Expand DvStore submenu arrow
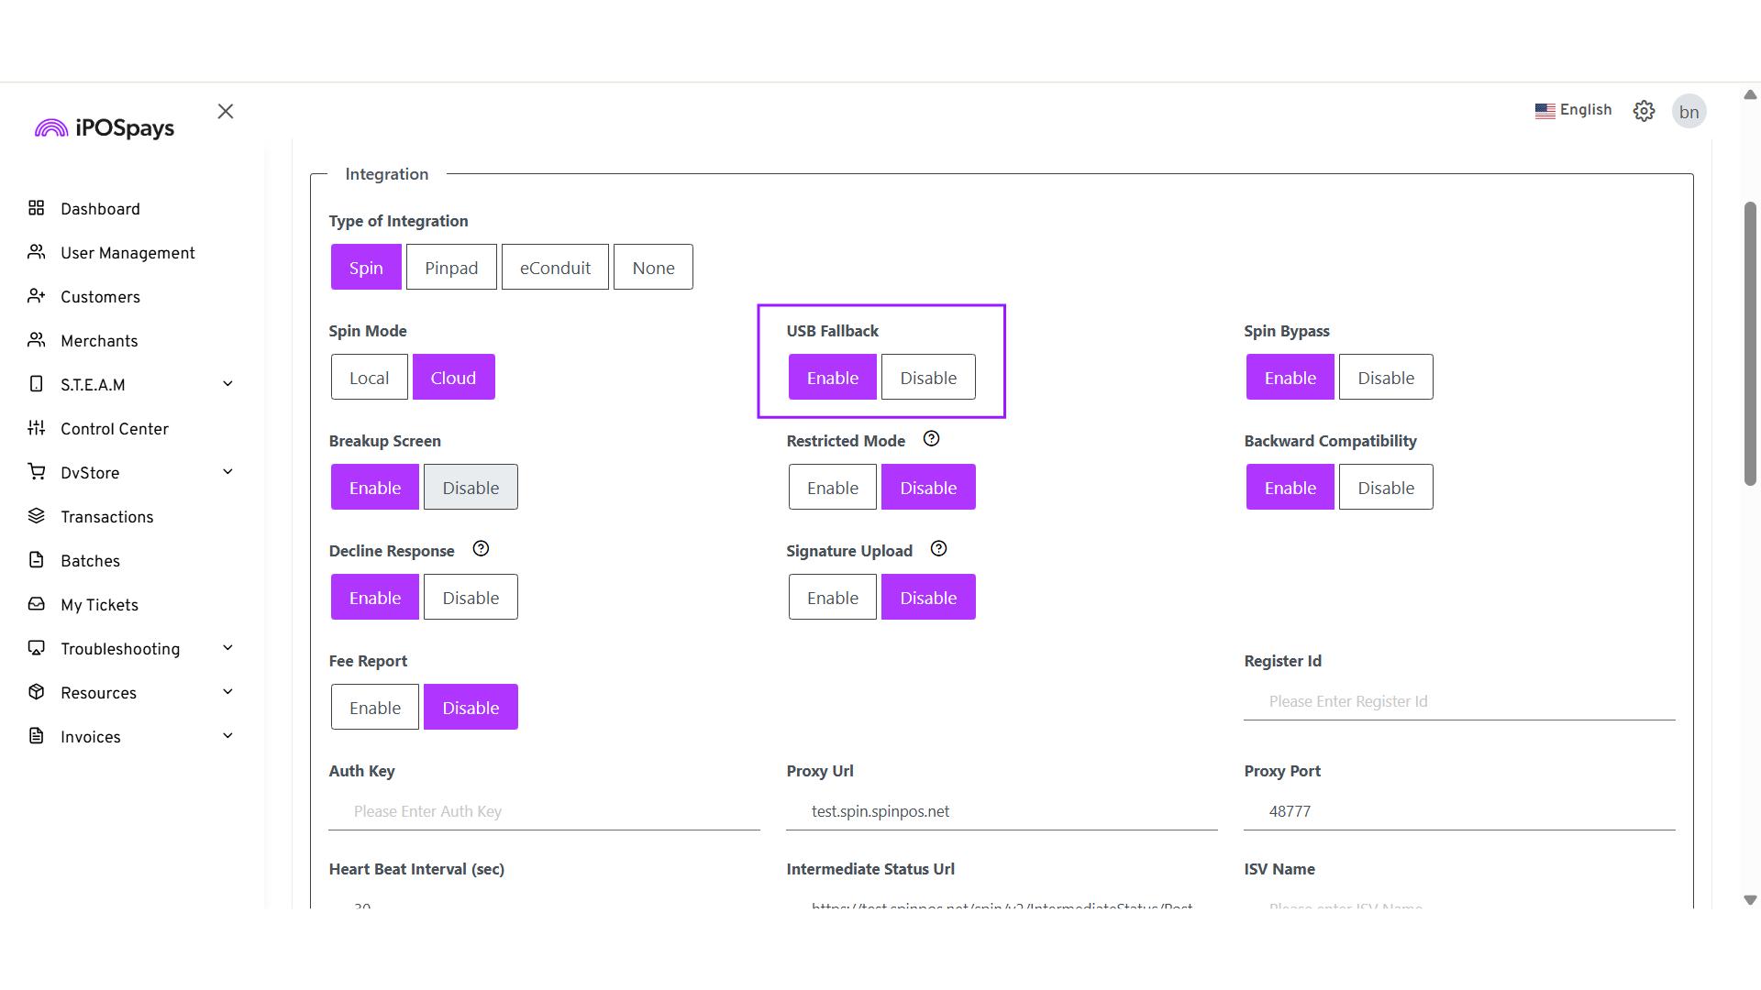Screen dimensions: 1761x990 point(227,472)
